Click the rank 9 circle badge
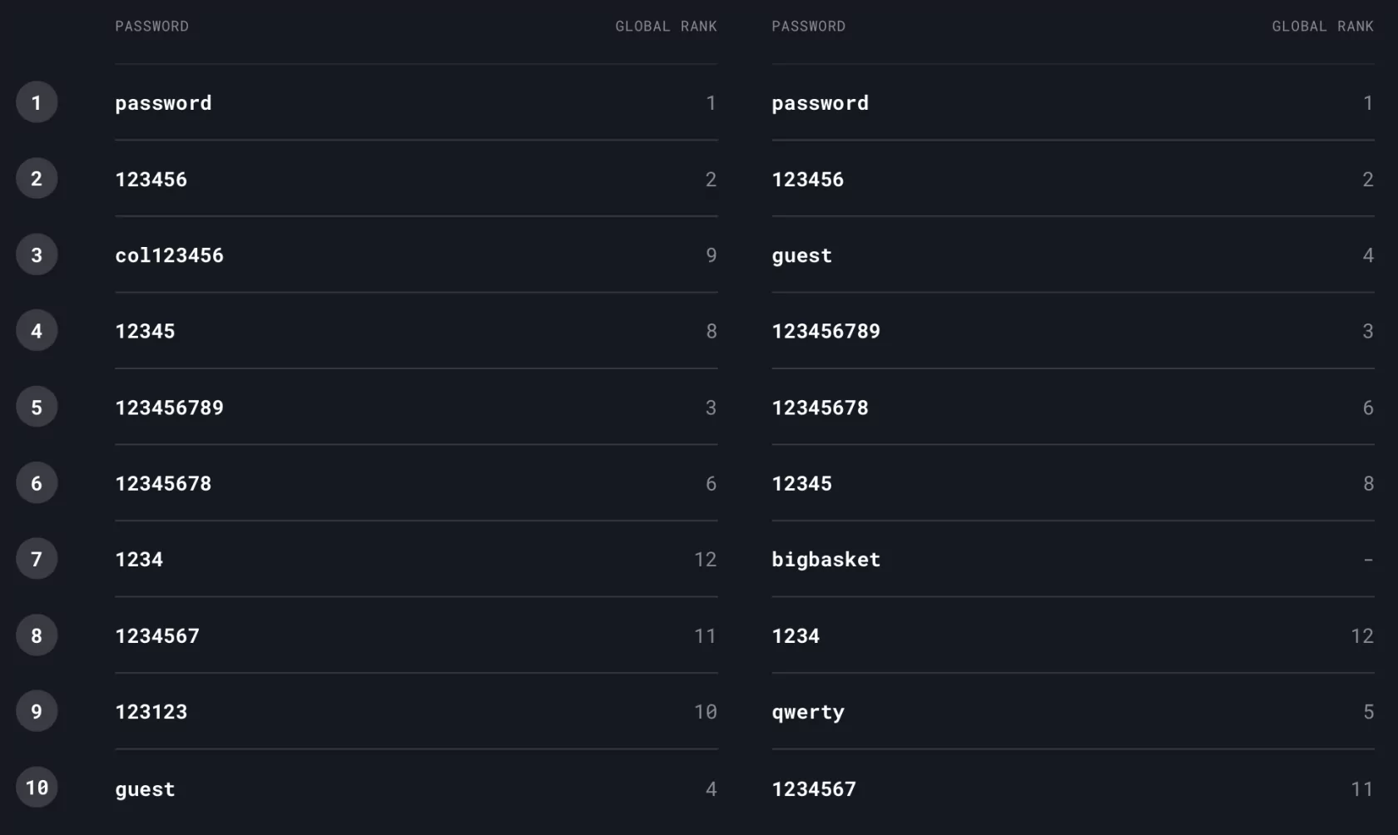Image resolution: width=1398 pixels, height=835 pixels. (x=37, y=711)
